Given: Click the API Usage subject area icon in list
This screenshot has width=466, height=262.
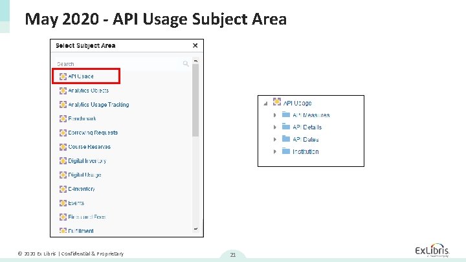Looking at the screenshot, I should [63, 76].
